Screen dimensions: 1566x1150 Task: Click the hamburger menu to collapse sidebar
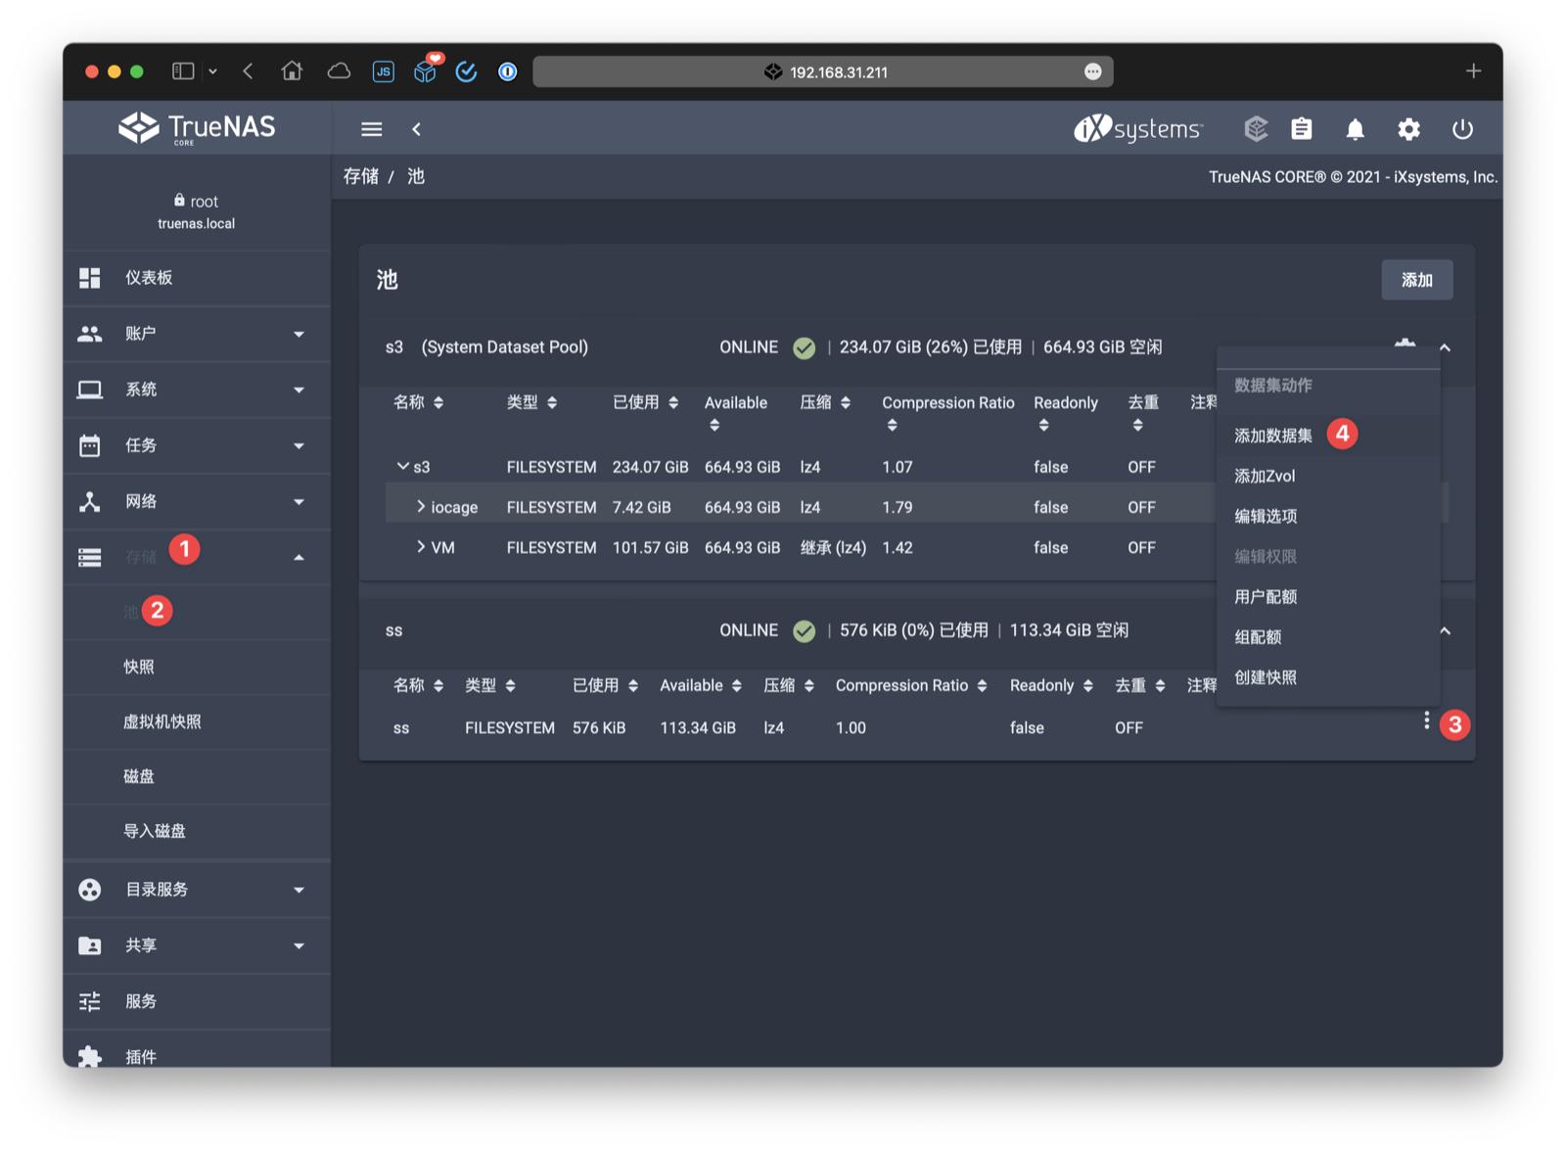point(371,128)
